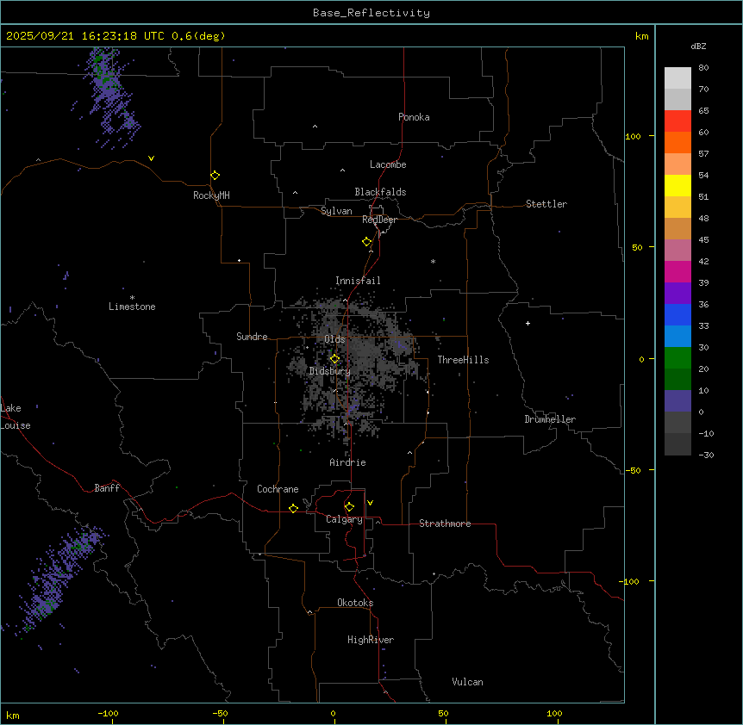
Task: Pick the red swatch in the dBZ legend
Action: tap(677, 121)
